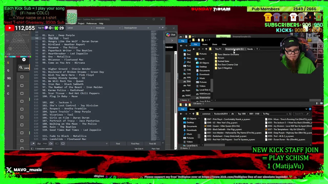Screen dimensions: 328x184
Task: Open 3D Objects in To Play navigation pane
Action: [189, 119]
